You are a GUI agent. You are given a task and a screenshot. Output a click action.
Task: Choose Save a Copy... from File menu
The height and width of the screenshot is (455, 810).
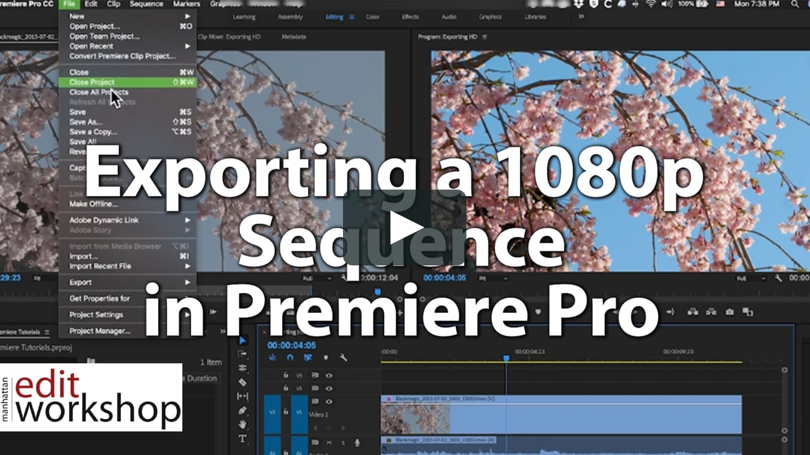[128, 132]
